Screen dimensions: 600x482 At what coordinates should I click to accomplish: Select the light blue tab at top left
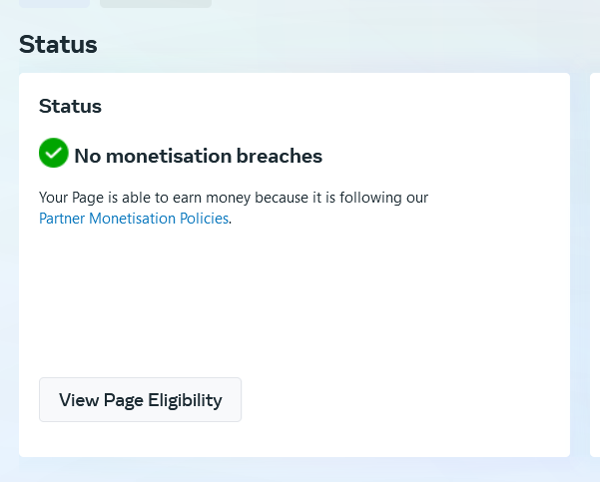(x=54, y=3)
